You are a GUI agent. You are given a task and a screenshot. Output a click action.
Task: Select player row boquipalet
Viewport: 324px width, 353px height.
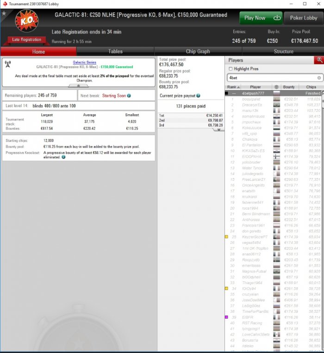click(273, 99)
